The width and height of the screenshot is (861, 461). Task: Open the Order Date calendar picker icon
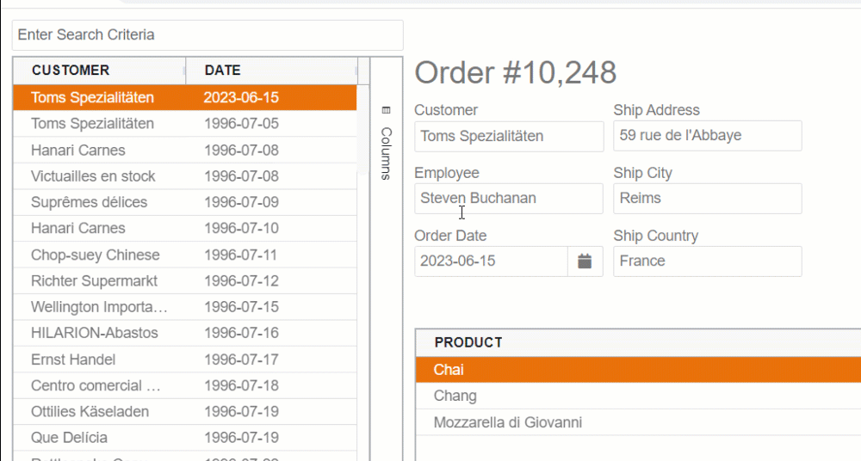click(x=585, y=261)
